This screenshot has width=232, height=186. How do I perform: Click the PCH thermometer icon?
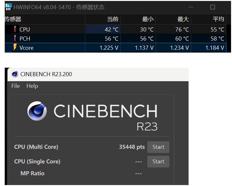coord(15,38)
